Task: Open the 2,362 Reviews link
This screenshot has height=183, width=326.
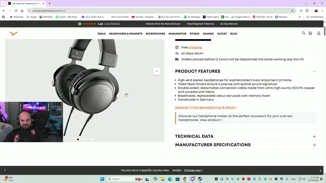Action: [x=112, y=24]
